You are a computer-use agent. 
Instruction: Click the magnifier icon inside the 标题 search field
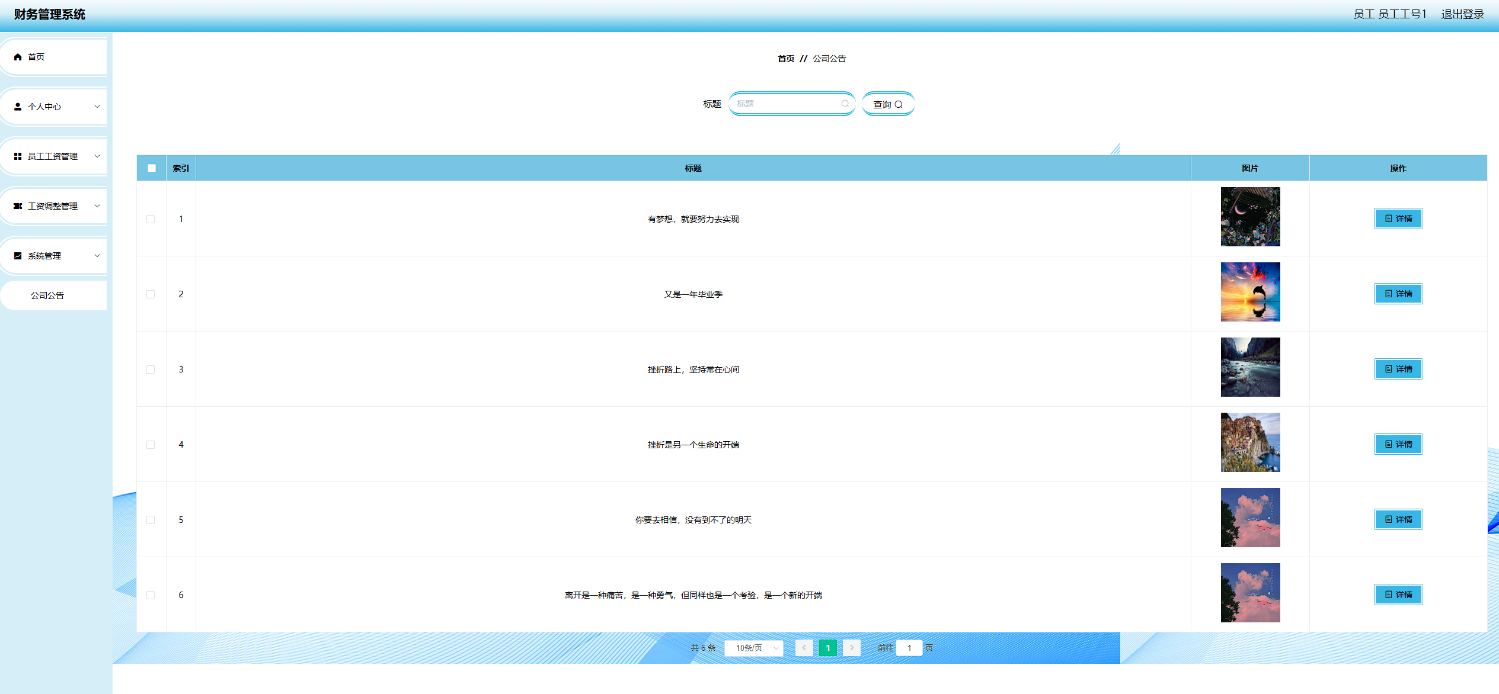[845, 104]
